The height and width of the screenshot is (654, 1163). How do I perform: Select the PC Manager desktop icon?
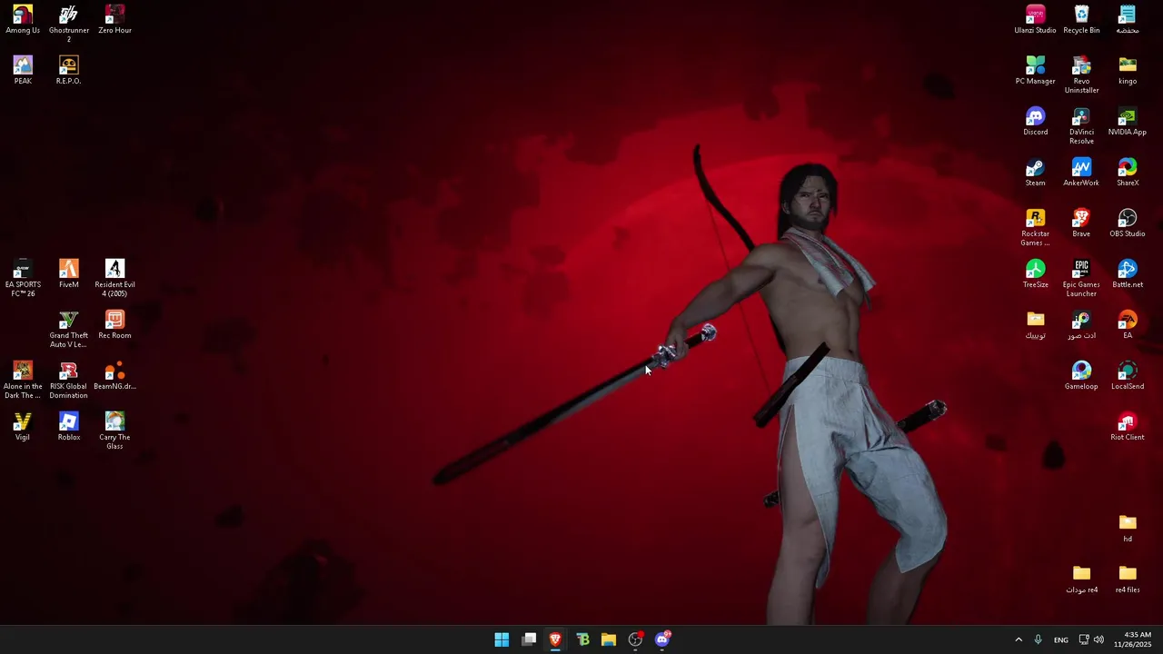pos(1036,71)
